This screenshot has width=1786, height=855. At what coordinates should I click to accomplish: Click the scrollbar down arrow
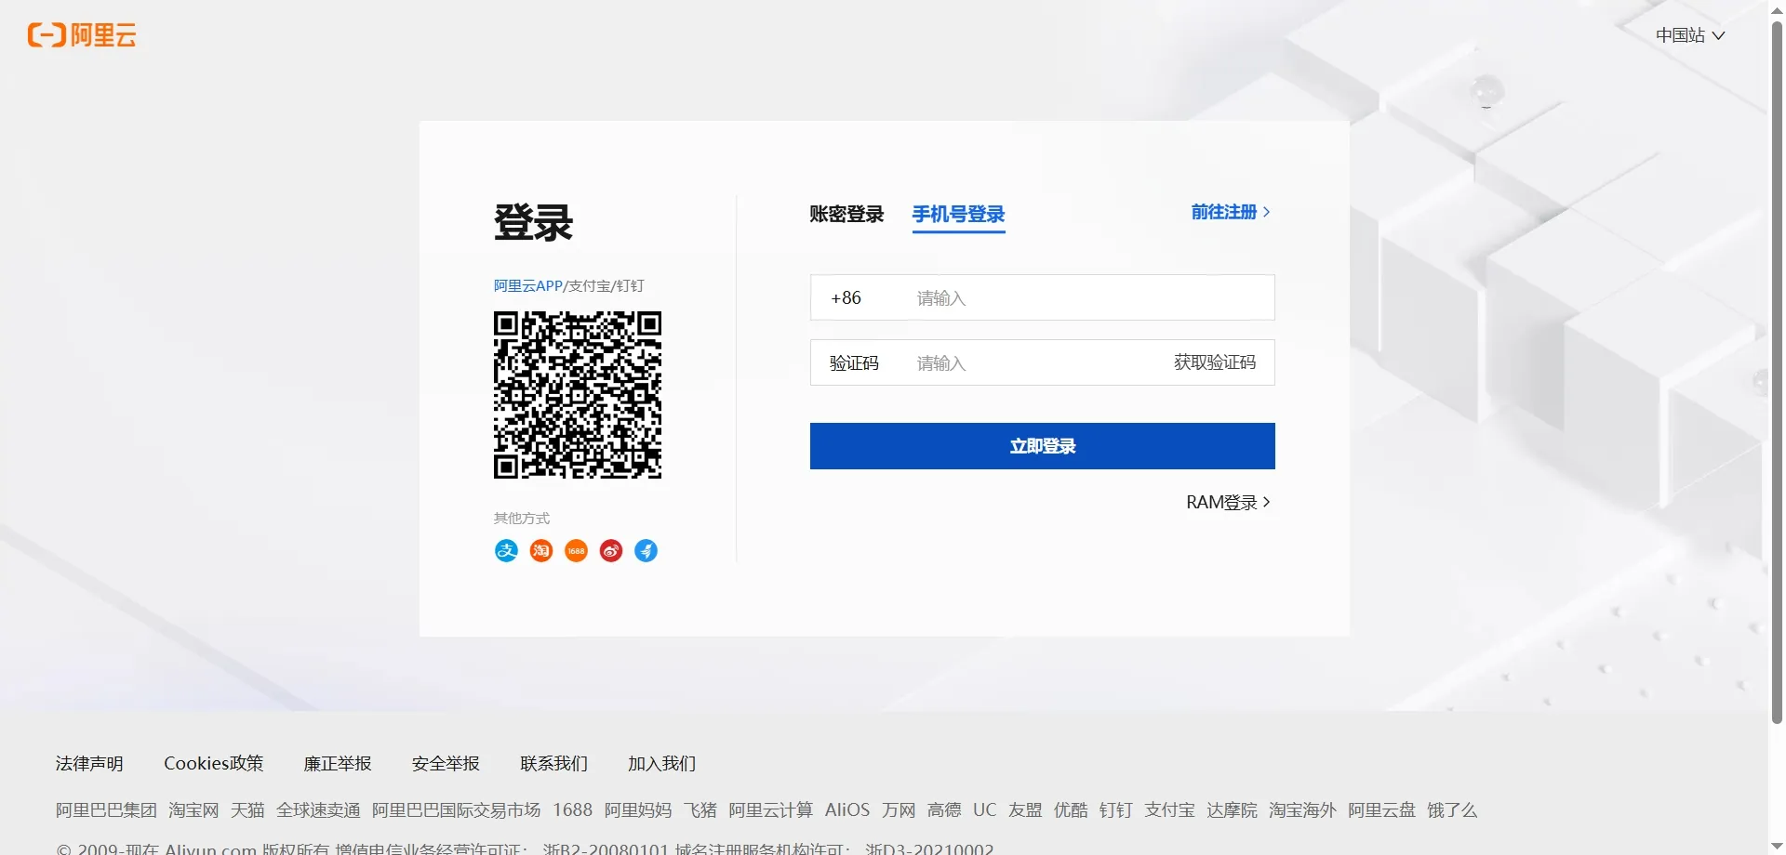click(x=1775, y=845)
